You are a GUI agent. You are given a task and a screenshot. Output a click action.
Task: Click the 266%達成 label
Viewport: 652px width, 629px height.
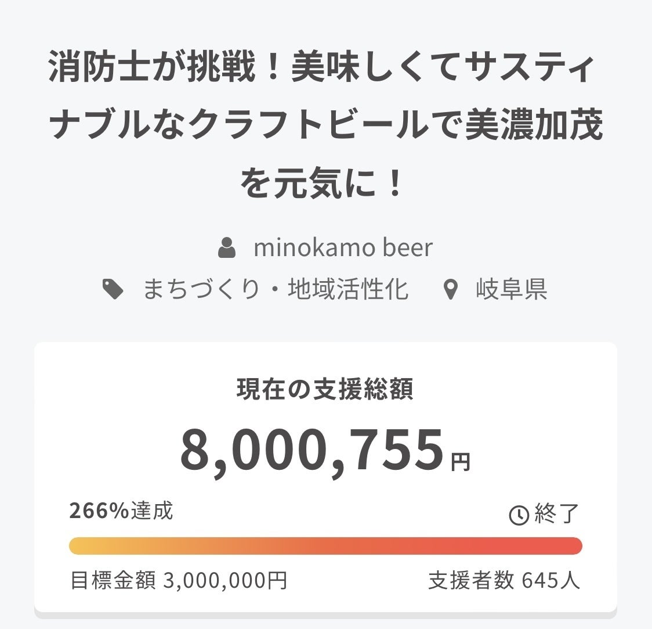pyautogui.click(x=121, y=511)
